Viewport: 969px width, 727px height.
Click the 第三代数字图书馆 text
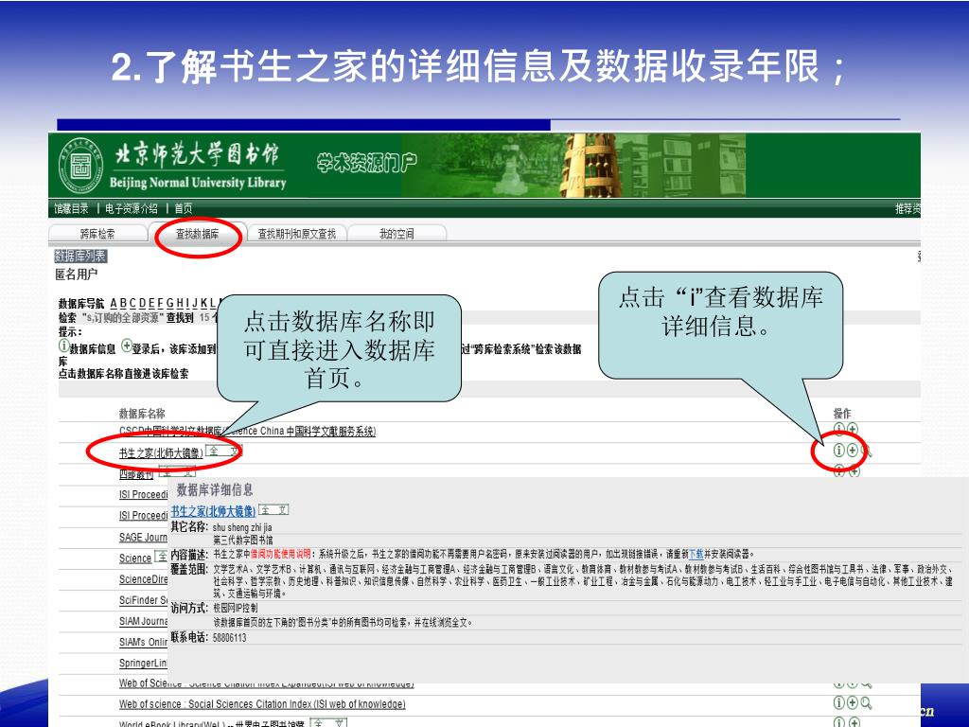click(x=243, y=541)
